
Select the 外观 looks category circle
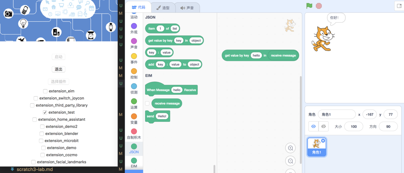pos(134,26)
